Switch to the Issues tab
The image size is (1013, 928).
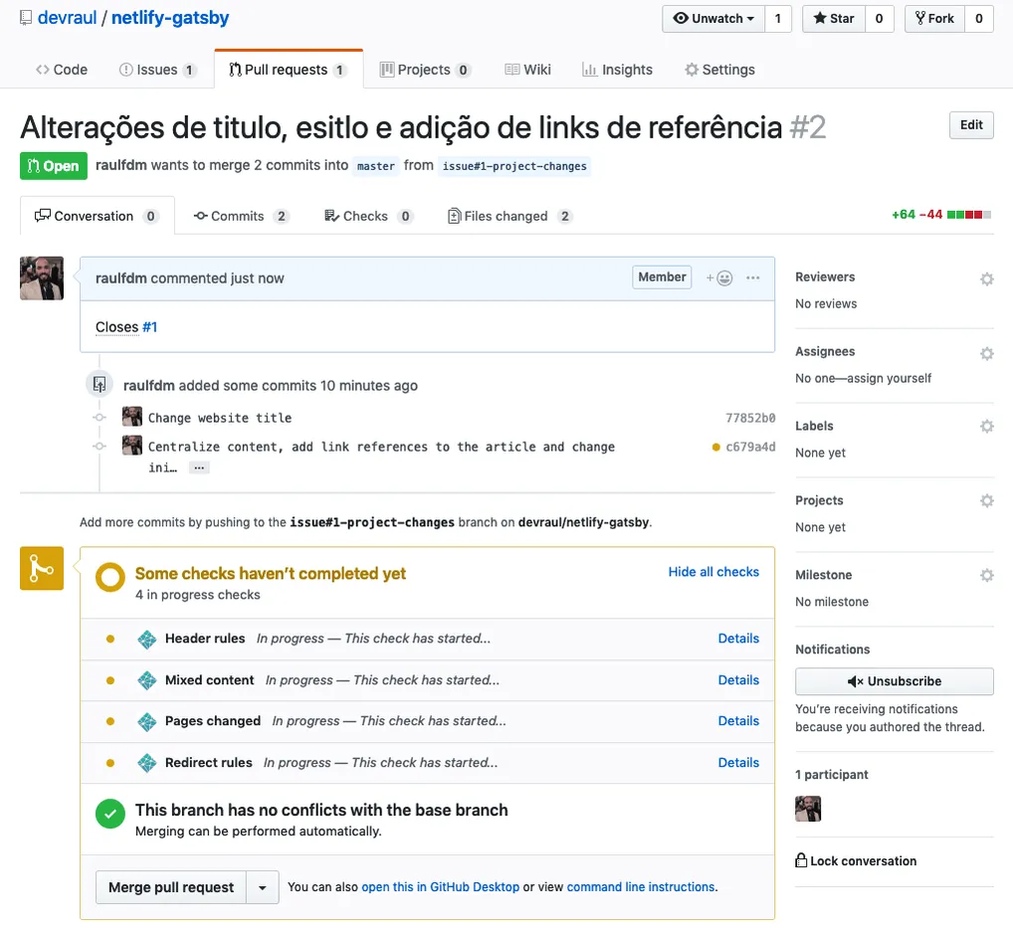tap(157, 70)
